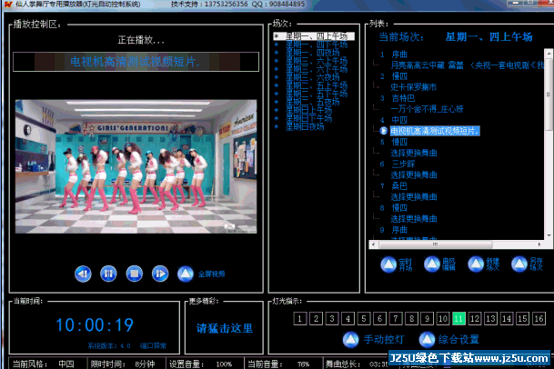Viewport: 554px width, 369px height.
Task: Toggle light indicator 12
Action: pos(475,319)
